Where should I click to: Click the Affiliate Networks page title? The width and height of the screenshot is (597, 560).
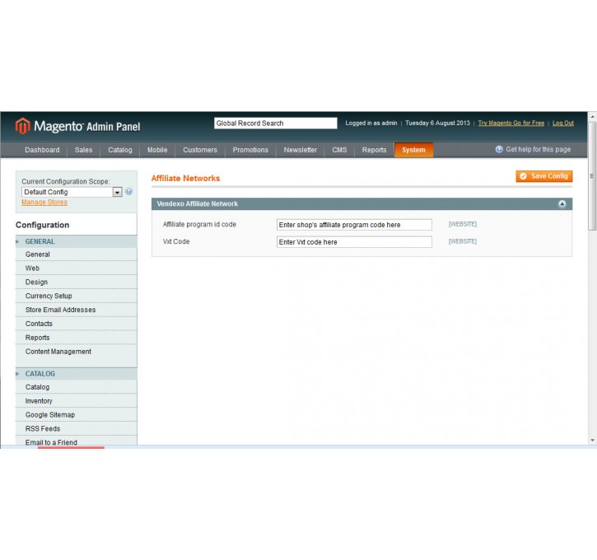185,178
